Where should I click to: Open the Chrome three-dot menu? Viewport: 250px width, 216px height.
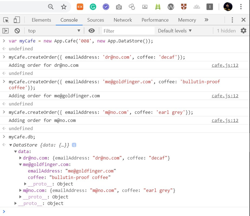241,7
